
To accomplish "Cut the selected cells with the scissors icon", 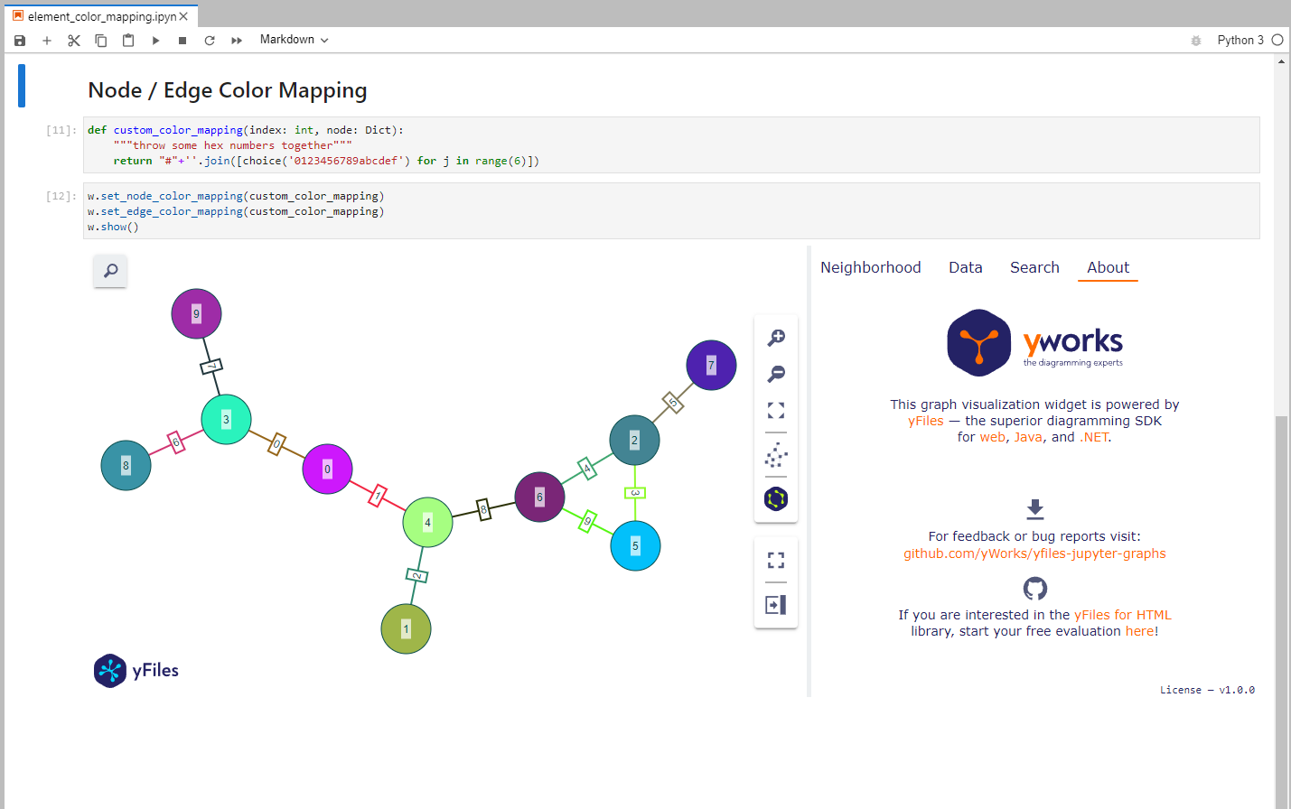I will 73,40.
